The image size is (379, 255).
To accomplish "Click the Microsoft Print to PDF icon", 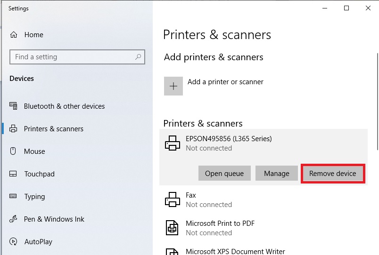I will tap(172, 228).
